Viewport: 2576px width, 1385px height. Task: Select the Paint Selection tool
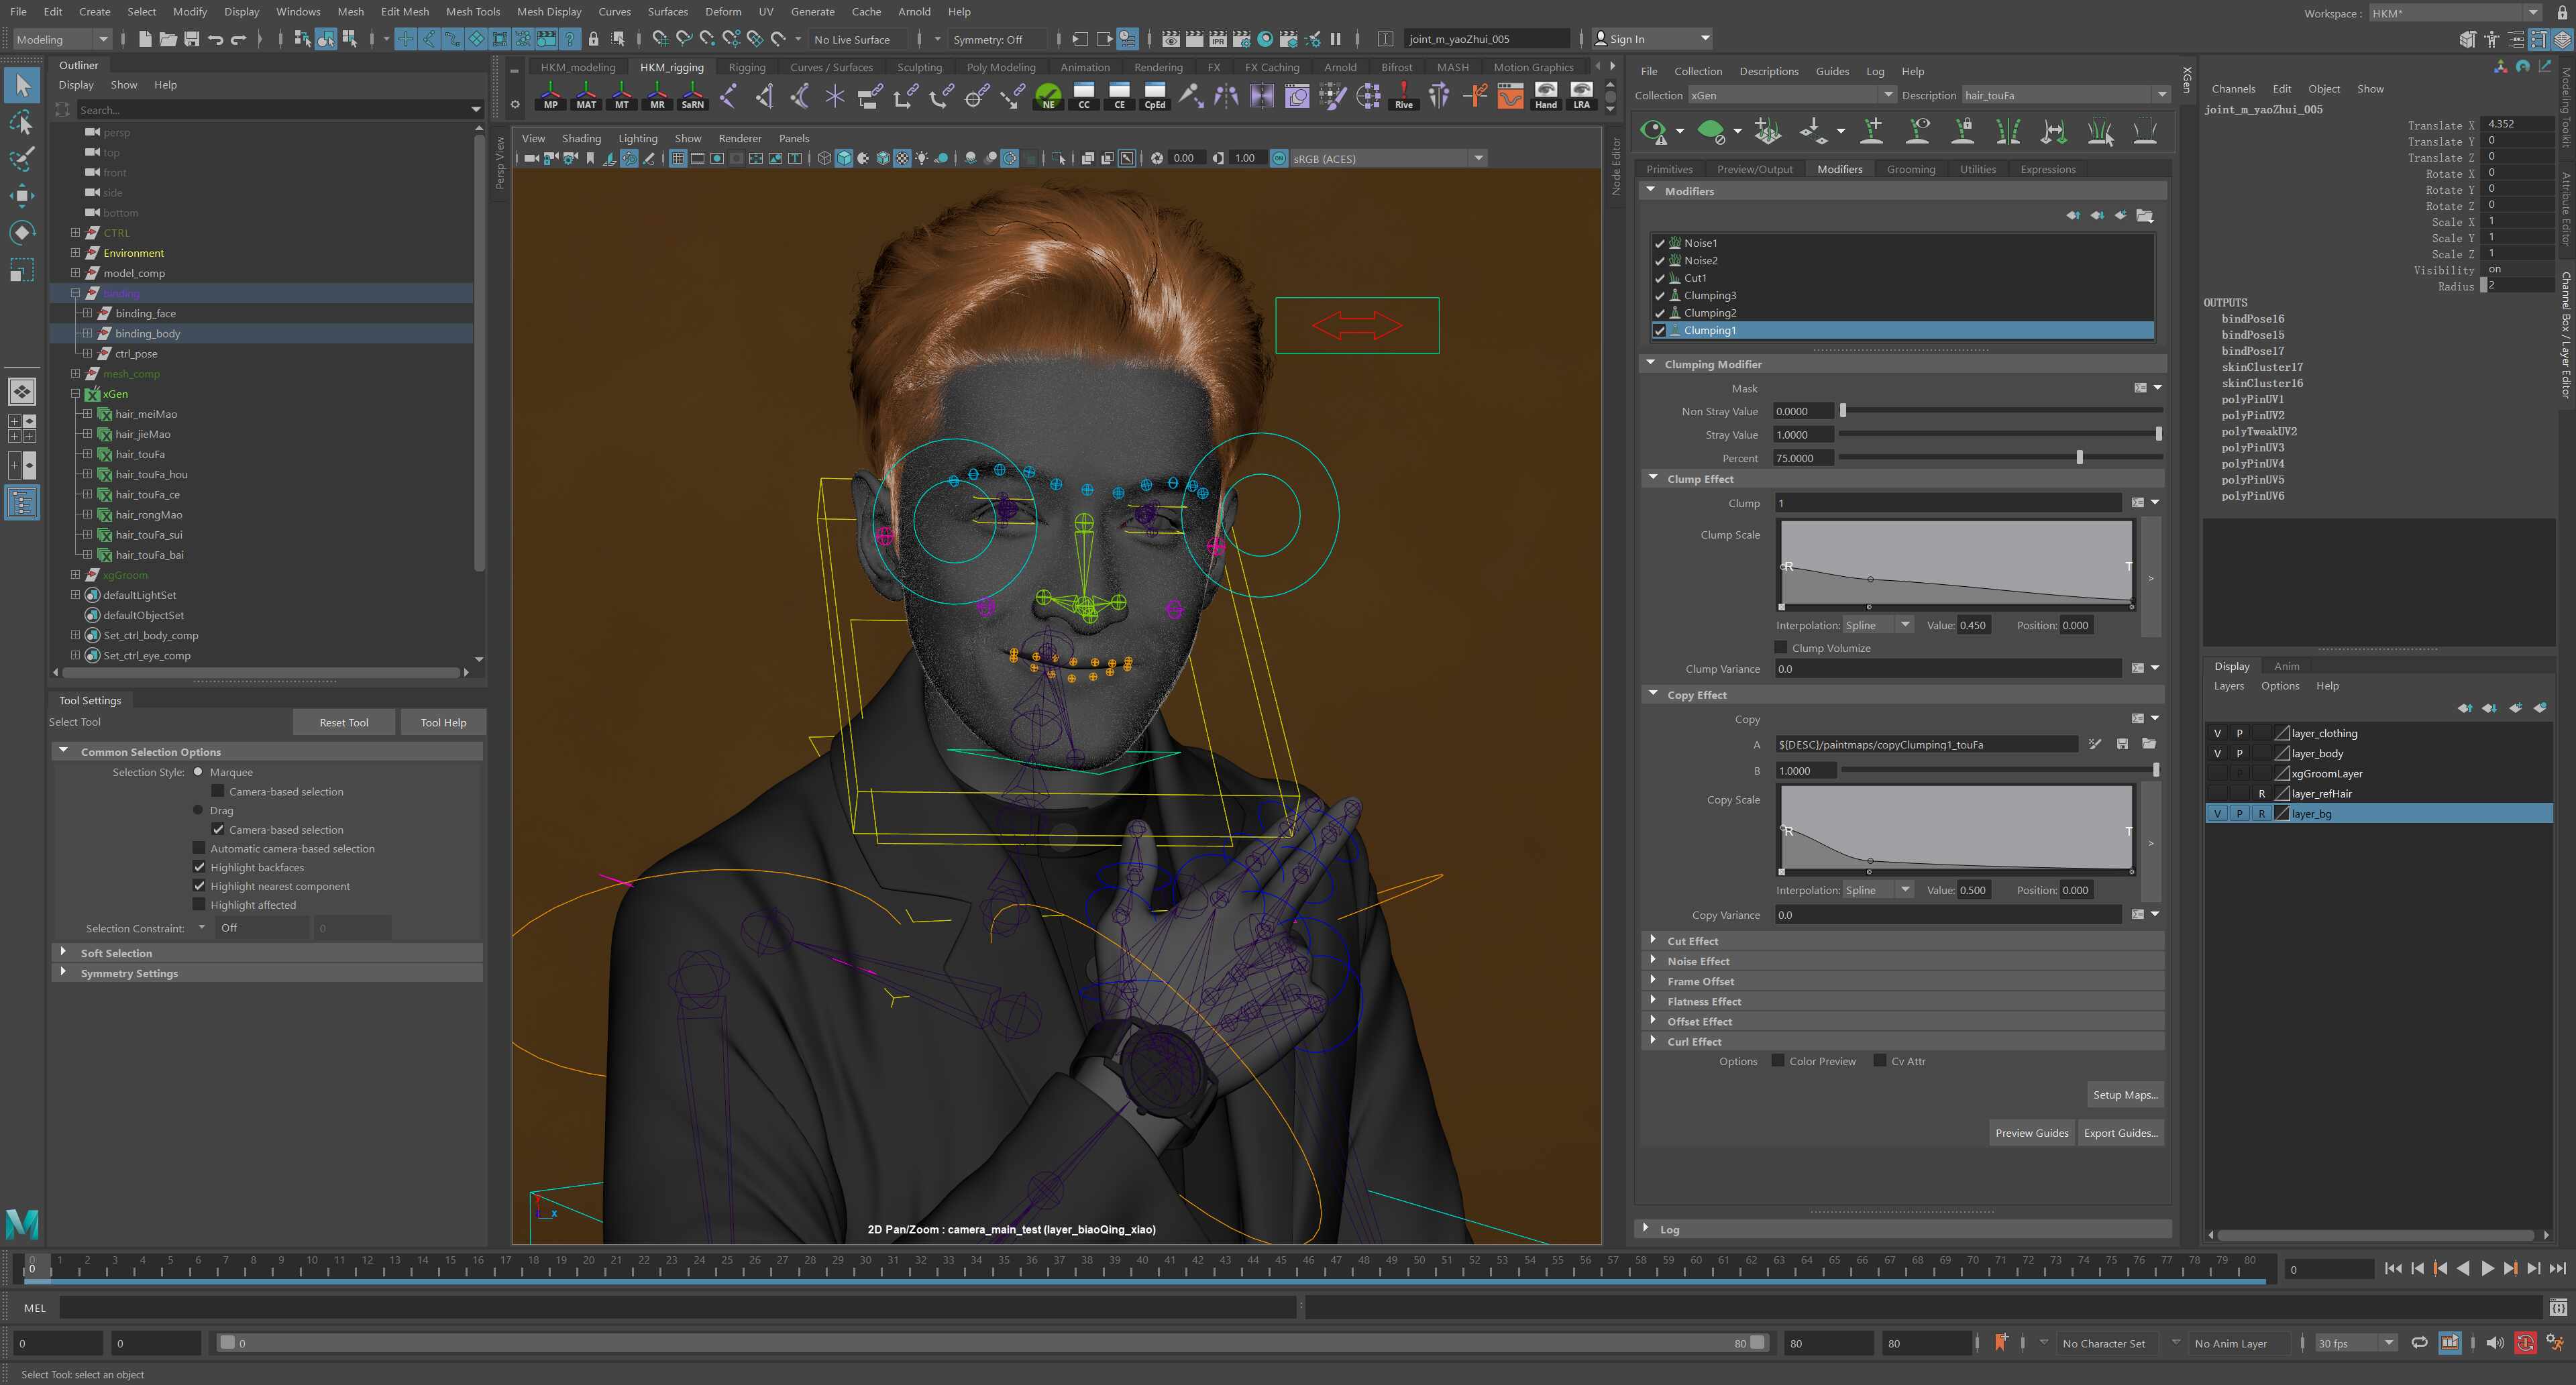[x=22, y=158]
